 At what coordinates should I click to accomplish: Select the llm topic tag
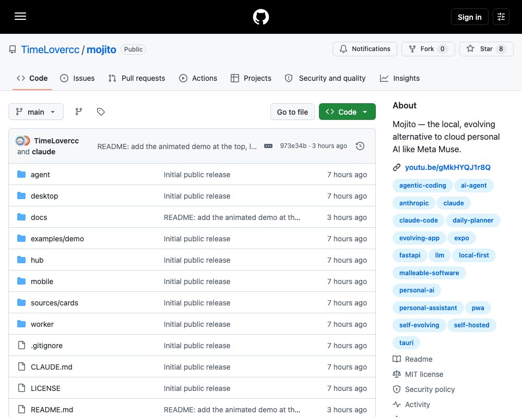(x=440, y=255)
